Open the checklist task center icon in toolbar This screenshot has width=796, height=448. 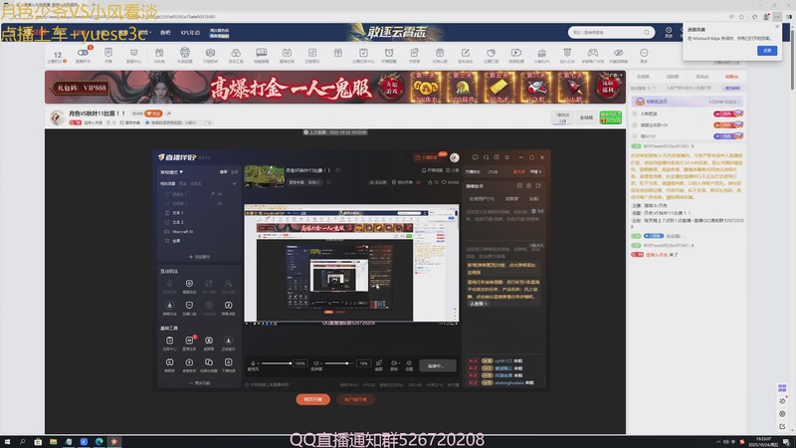(x=363, y=53)
